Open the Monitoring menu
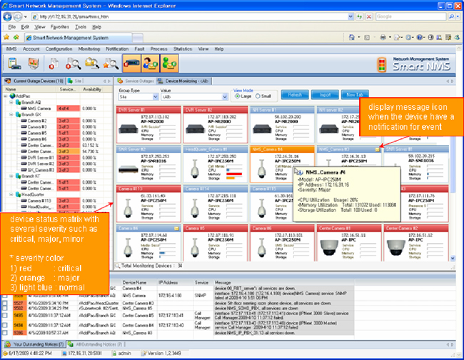This screenshot has height=360, width=464. tap(89, 49)
